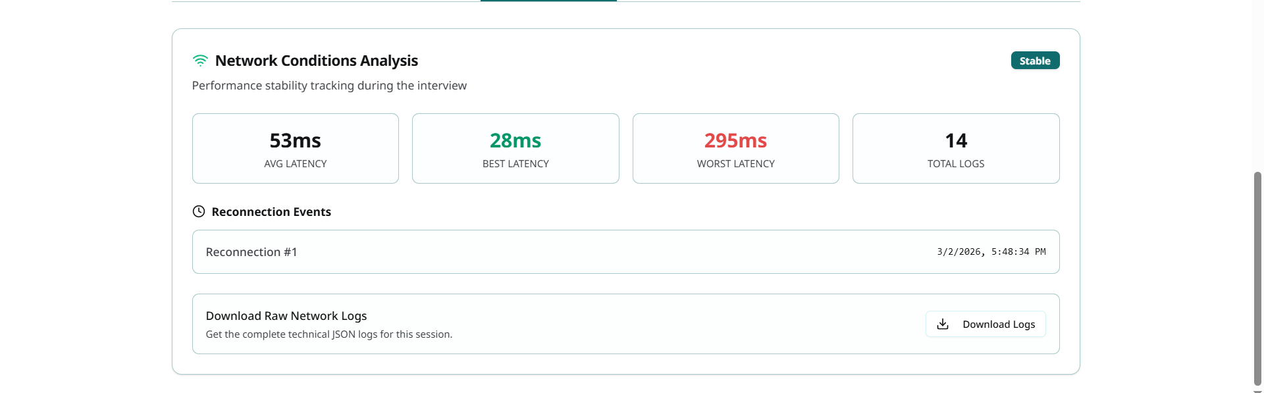This screenshot has height=393, width=1264.
Task: Select the 53ms average latency value
Action: point(295,140)
